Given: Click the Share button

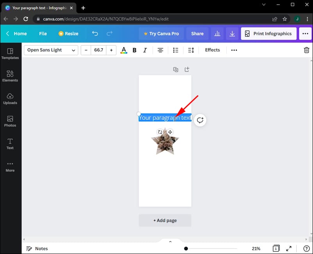Looking at the screenshot, I should click(197, 34).
